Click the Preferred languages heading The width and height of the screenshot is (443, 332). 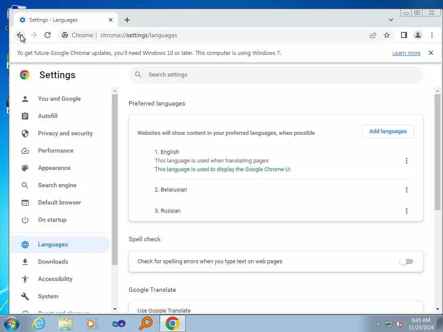(157, 104)
